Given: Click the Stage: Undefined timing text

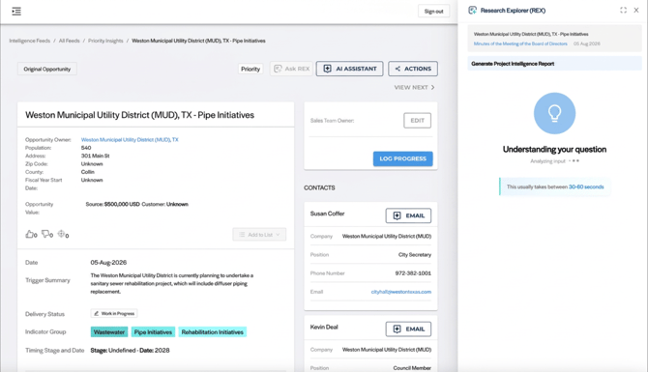Looking at the screenshot, I should coord(113,351).
